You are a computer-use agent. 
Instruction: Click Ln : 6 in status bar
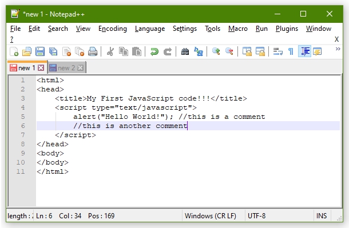(44, 216)
